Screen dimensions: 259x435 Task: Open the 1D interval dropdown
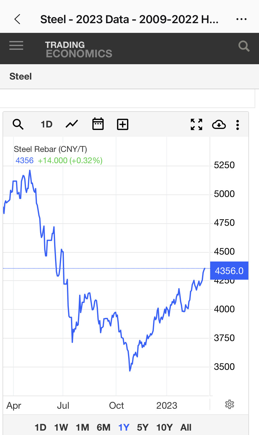pyautogui.click(x=46, y=125)
